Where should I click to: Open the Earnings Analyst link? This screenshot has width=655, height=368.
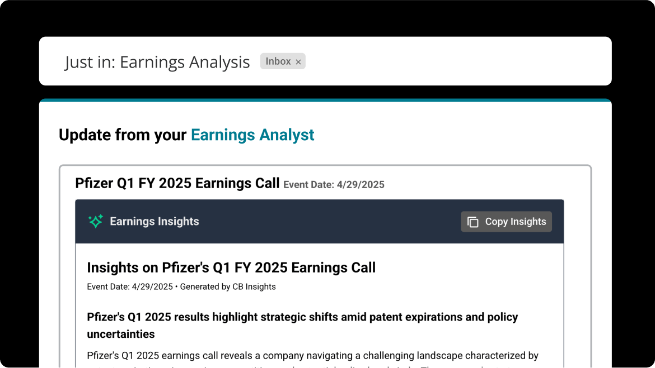coord(252,135)
